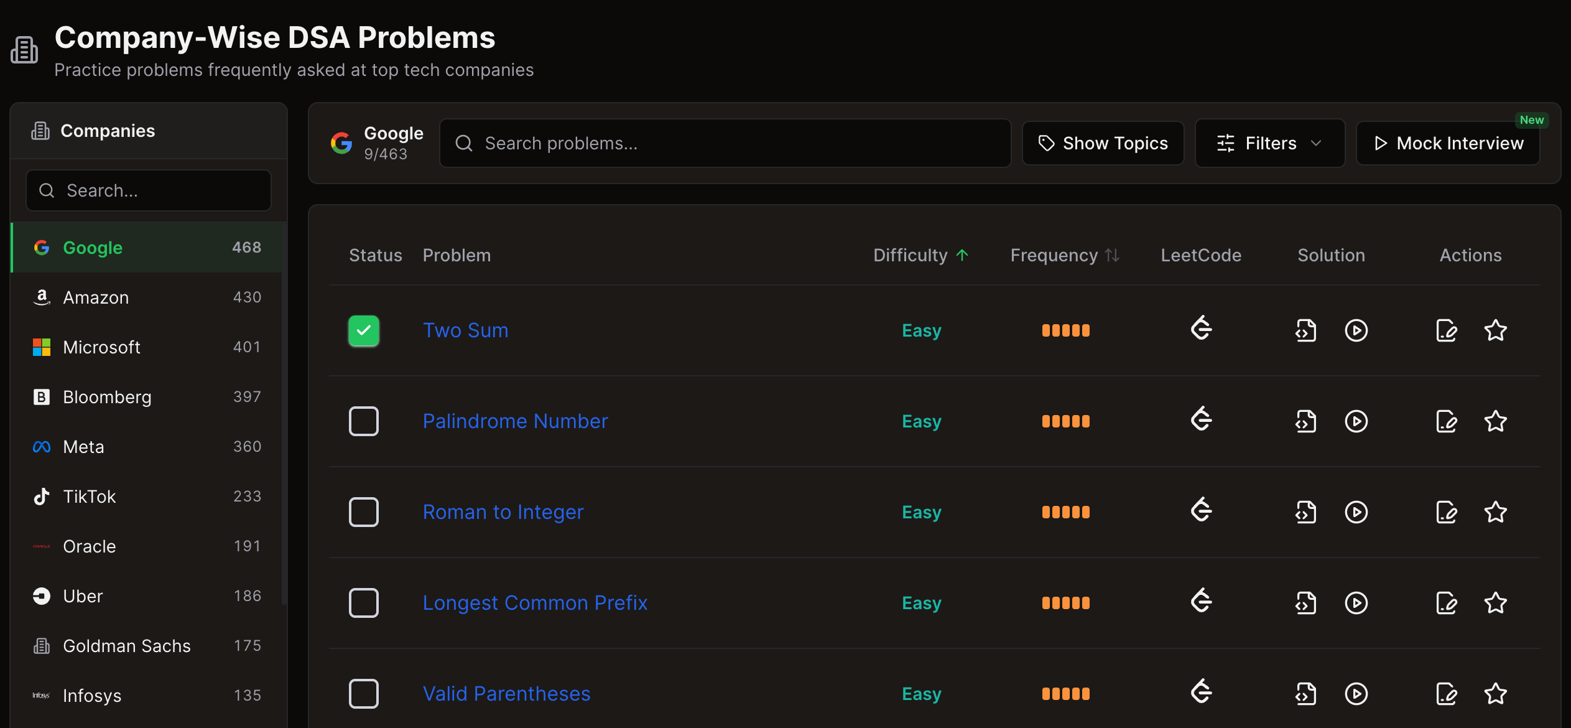Star the Valid Parentheses problem
The height and width of the screenshot is (728, 1571).
1495,694
